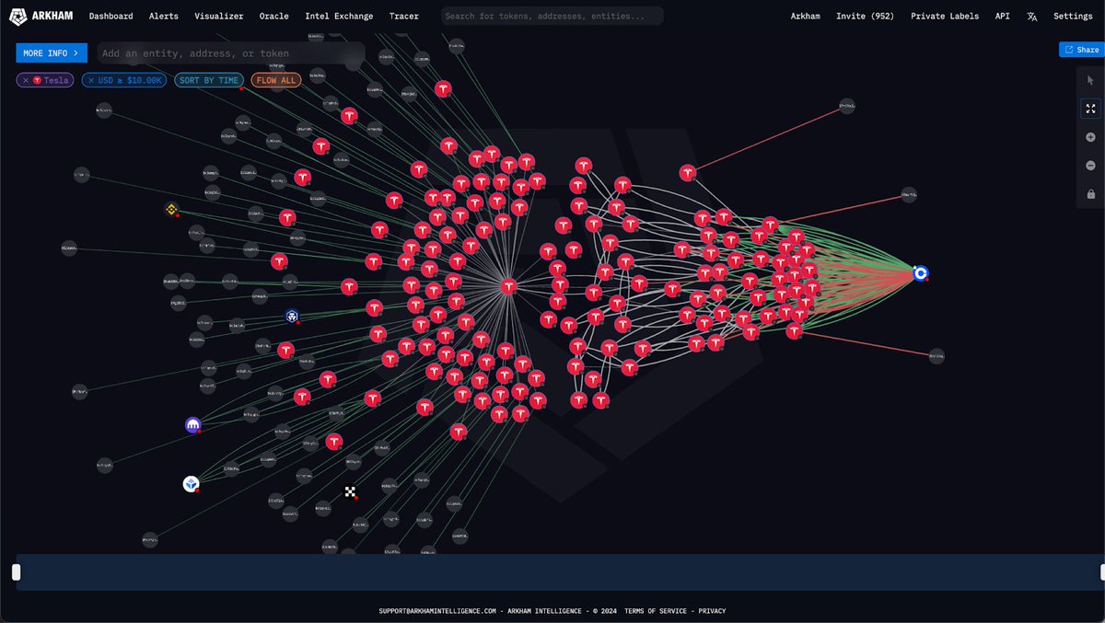Click the Arkham logo in the header
The width and height of the screenshot is (1105, 623).
41,16
